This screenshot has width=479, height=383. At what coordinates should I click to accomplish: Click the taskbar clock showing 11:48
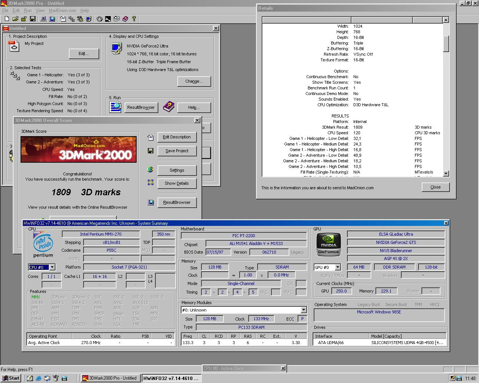point(470,378)
